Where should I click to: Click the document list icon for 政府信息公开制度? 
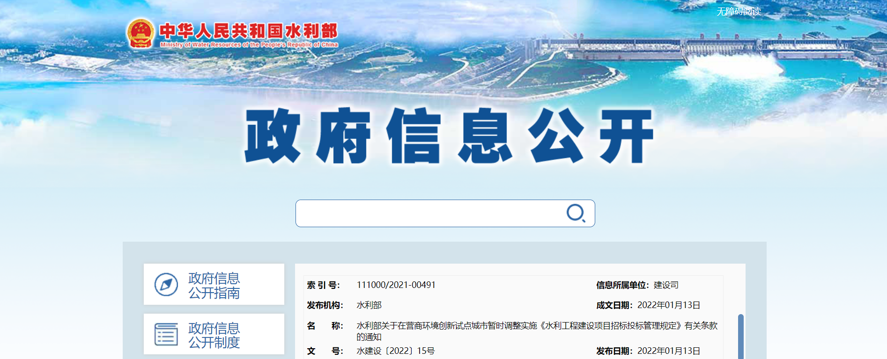pyautogui.click(x=166, y=334)
